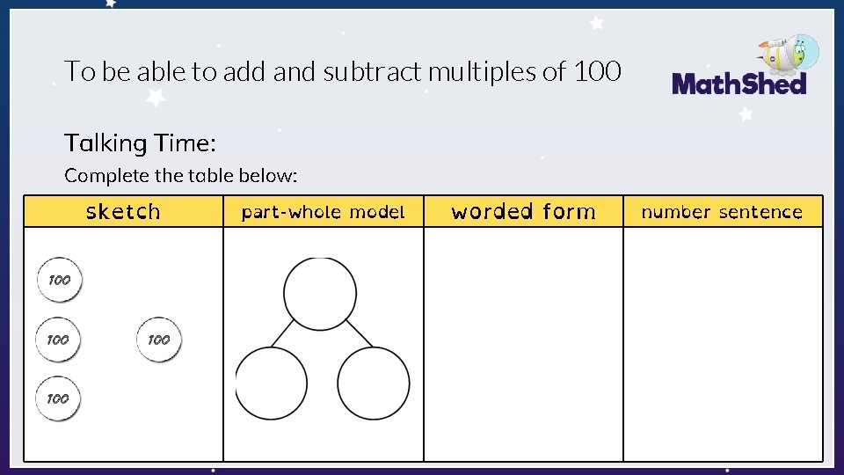Select the bottom 100 counter
Viewport: 844px width, 475px height.
[58, 398]
